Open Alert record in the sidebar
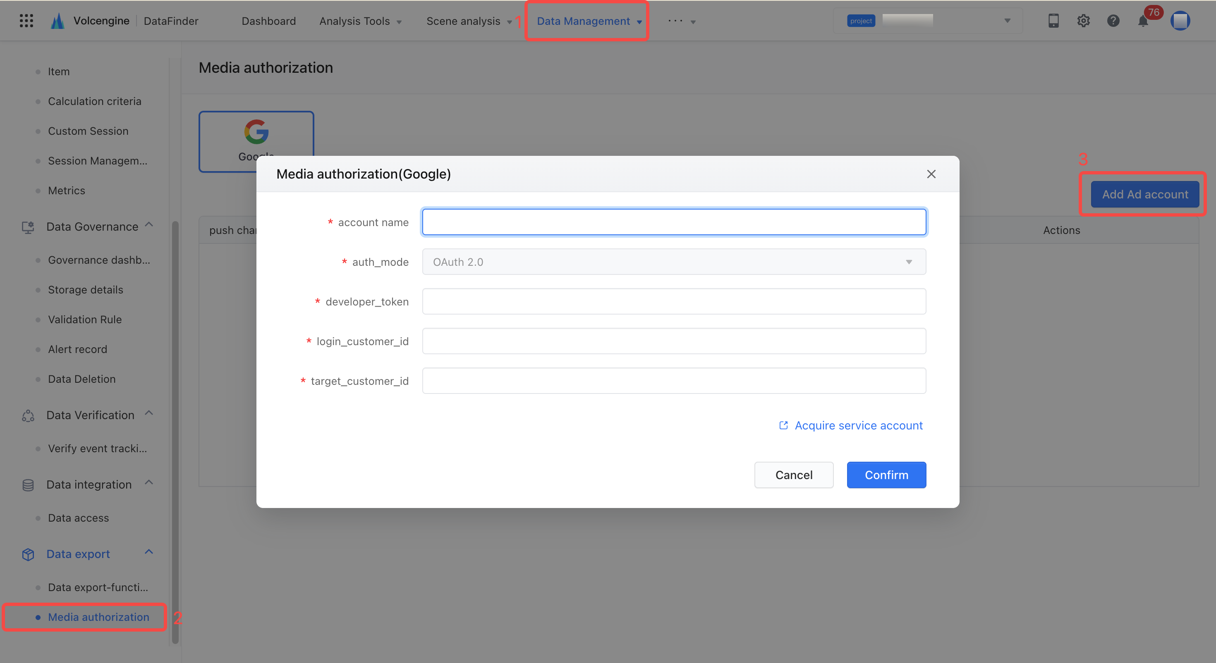The height and width of the screenshot is (663, 1216). pos(77,349)
